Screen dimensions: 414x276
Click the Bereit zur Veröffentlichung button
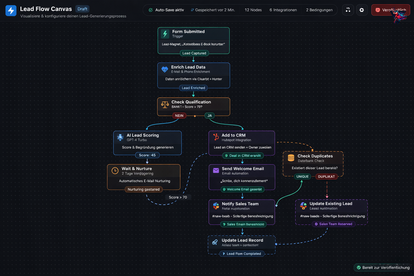(x=382, y=267)
